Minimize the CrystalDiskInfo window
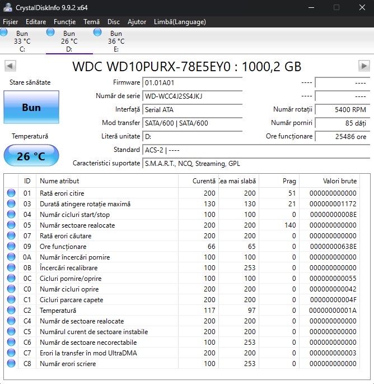The image size is (374, 384). pyautogui.click(x=311, y=8)
